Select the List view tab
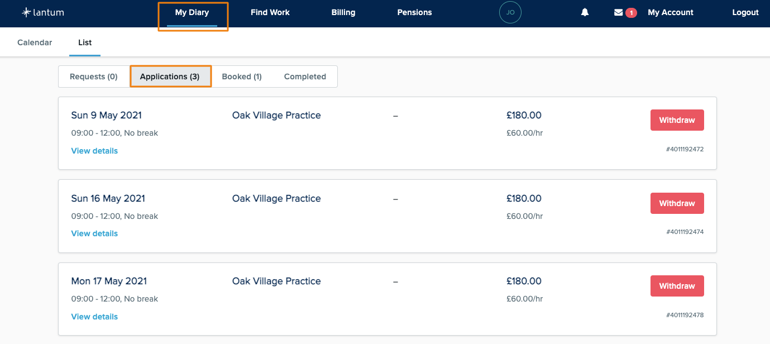The image size is (770, 344). [85, 42]
